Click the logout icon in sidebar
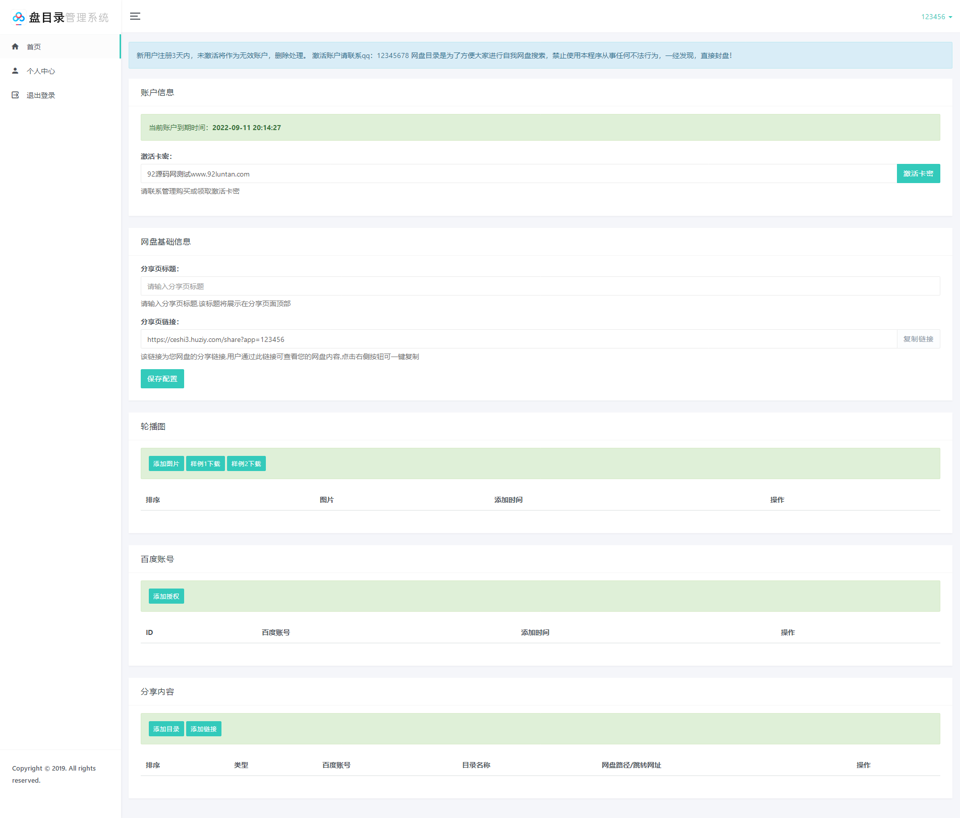This screenshot has height=818, width=960. point(15,95)
